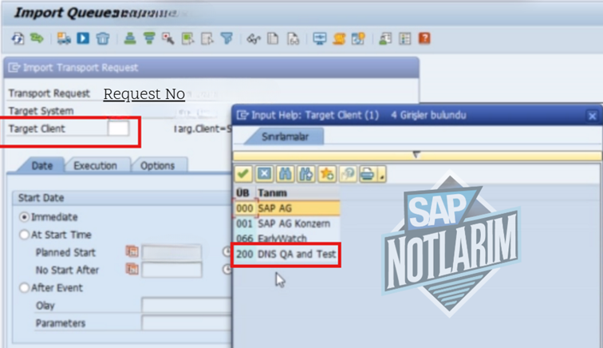Click the binoculars Find icon in Input Help
The width and height of the screenshot is (603, 348).
(285, 174)
